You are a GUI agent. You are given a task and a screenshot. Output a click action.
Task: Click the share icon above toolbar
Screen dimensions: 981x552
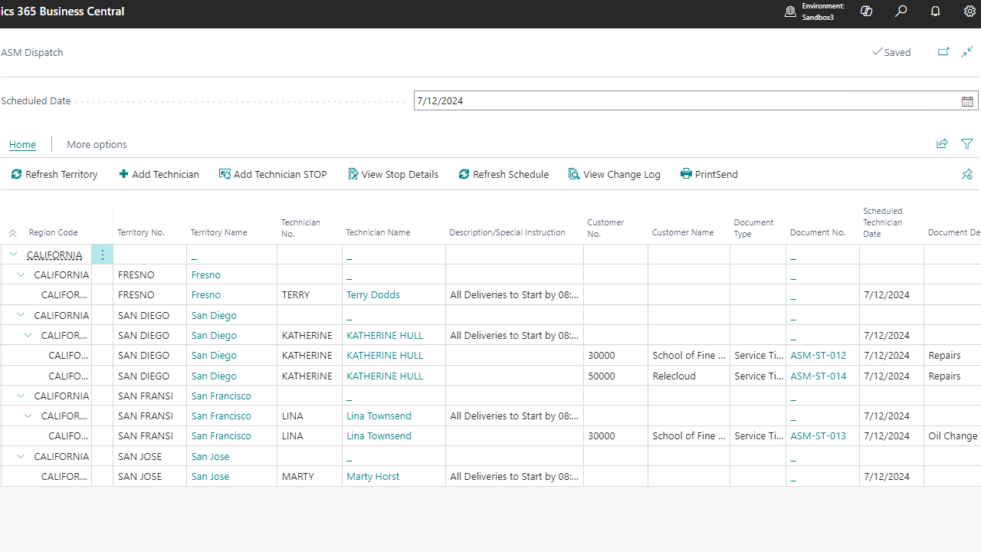point(942,144)
